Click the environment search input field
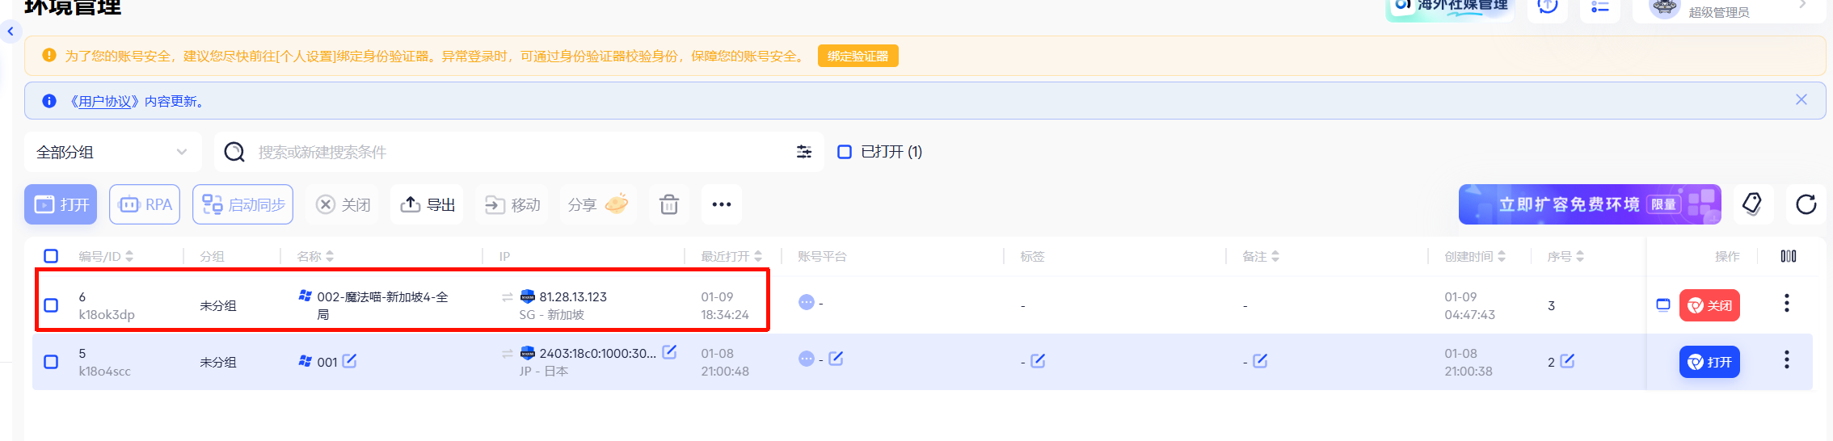Image resolution: width=1833 pixels, height=441 pixels. [517, 152]
